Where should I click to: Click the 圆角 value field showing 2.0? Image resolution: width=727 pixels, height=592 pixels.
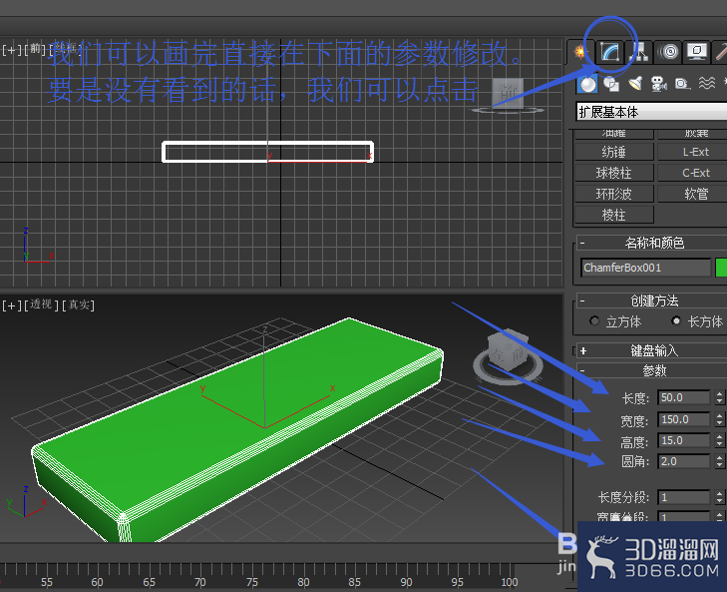(684, 461)
